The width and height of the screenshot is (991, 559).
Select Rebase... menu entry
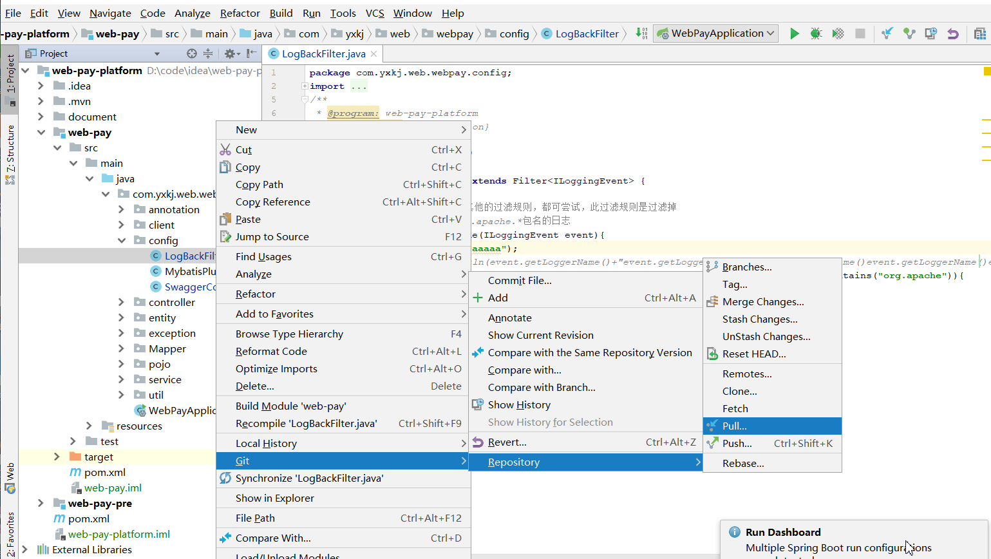[772, 463]
